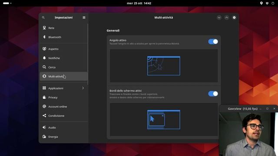The width and height of the screenshot is (278, 156).
Task: Click the down-chevron button in Multi-attività titlebar
Action: pyautogui.click(x=219, y=17)
